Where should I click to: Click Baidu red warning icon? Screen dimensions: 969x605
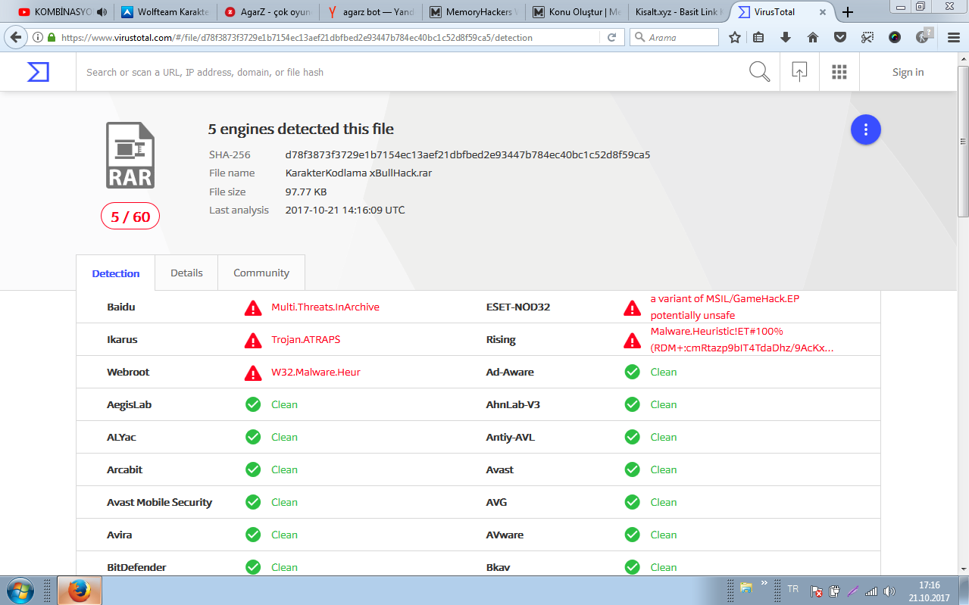[253, 307]
